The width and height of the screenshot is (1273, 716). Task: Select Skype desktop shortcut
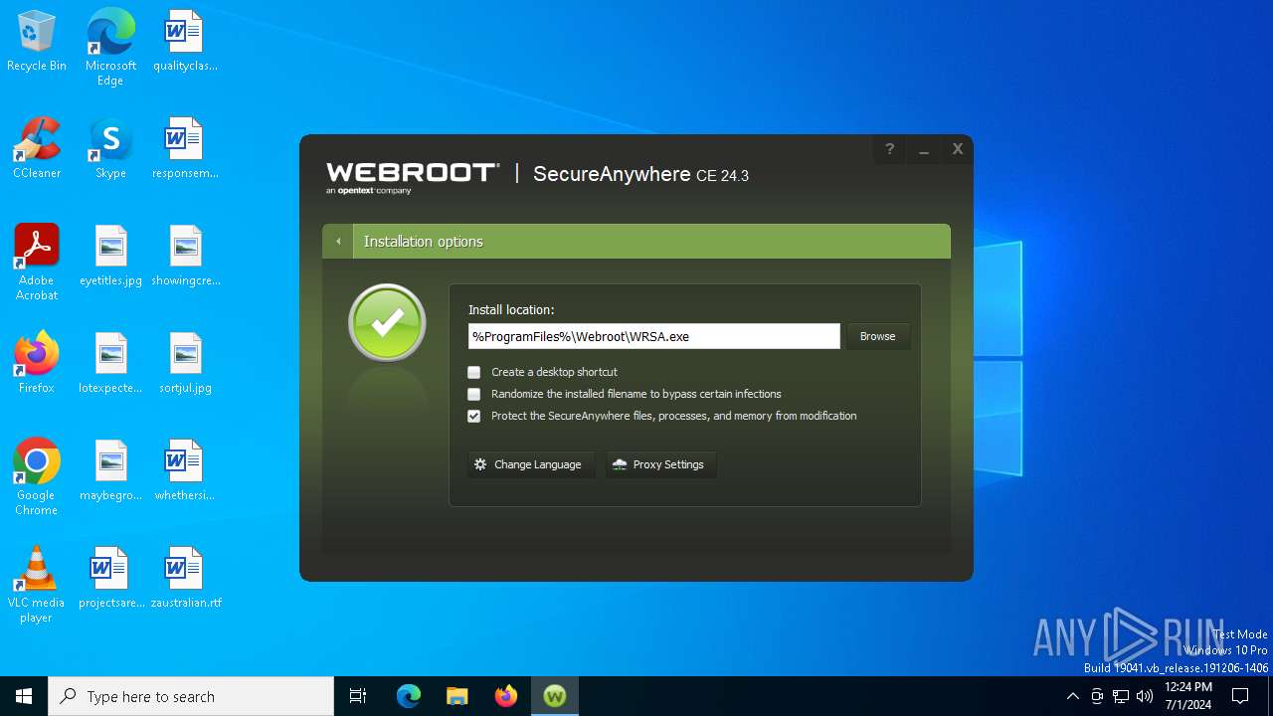click(110, 149)
